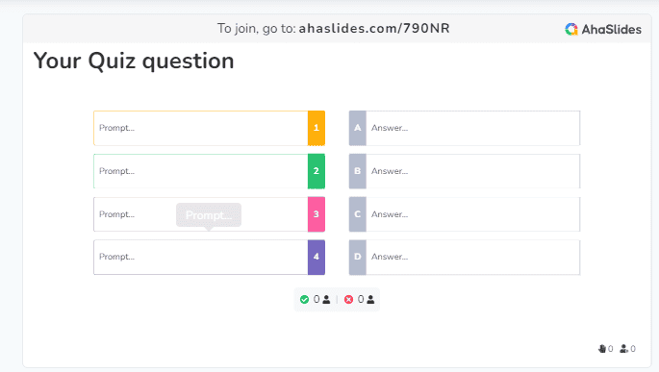Click the Your Quiz question heading
The width and height of the screenshot is (659, 372).
pyautogui.click(x=134, y=61)
